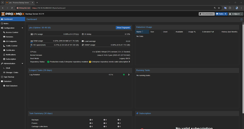Collapse the Administration section
The height and width of the screenshot is (129, 244).
pos(22,64)
